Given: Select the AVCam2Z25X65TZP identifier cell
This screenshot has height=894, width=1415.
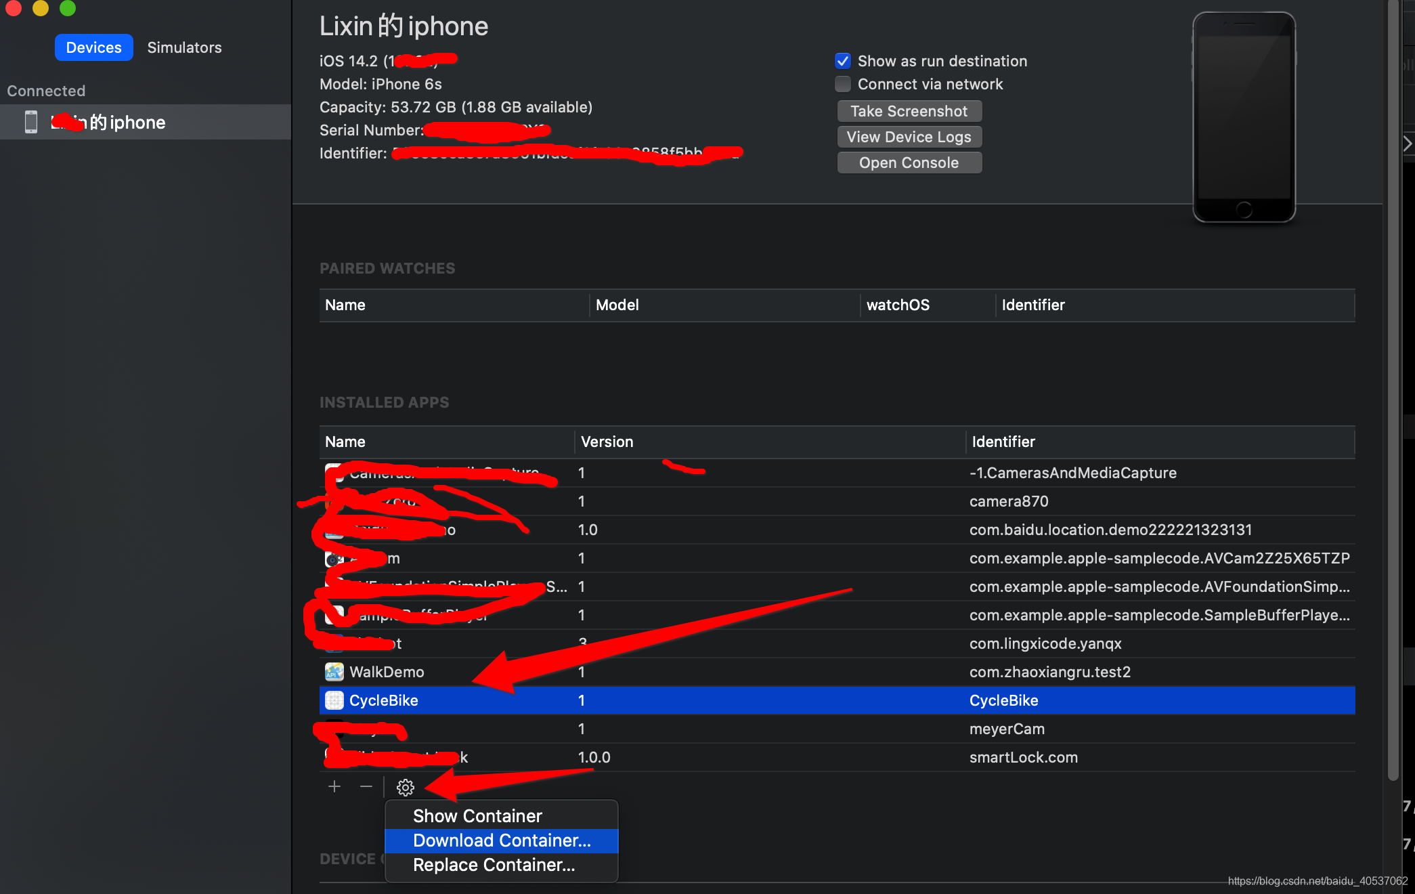Looking at the screenshot, I should [1160, 558].
